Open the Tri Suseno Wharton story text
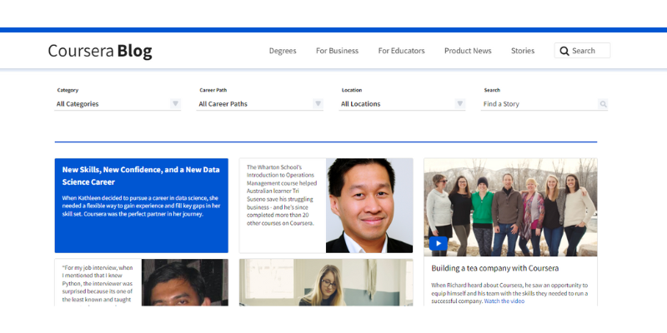Viewport: 667px width, 333px height. point(282,195)
